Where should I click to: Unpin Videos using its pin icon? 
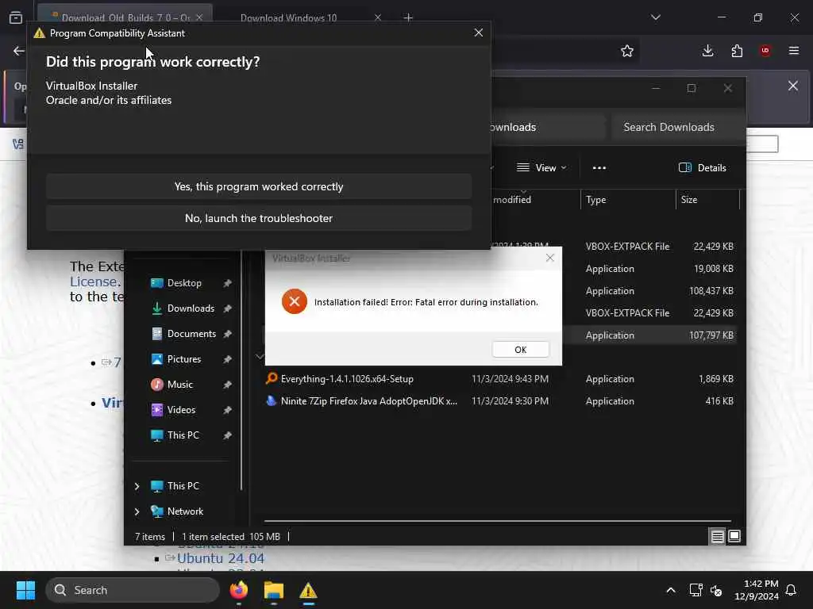click(x=227, y=410)
